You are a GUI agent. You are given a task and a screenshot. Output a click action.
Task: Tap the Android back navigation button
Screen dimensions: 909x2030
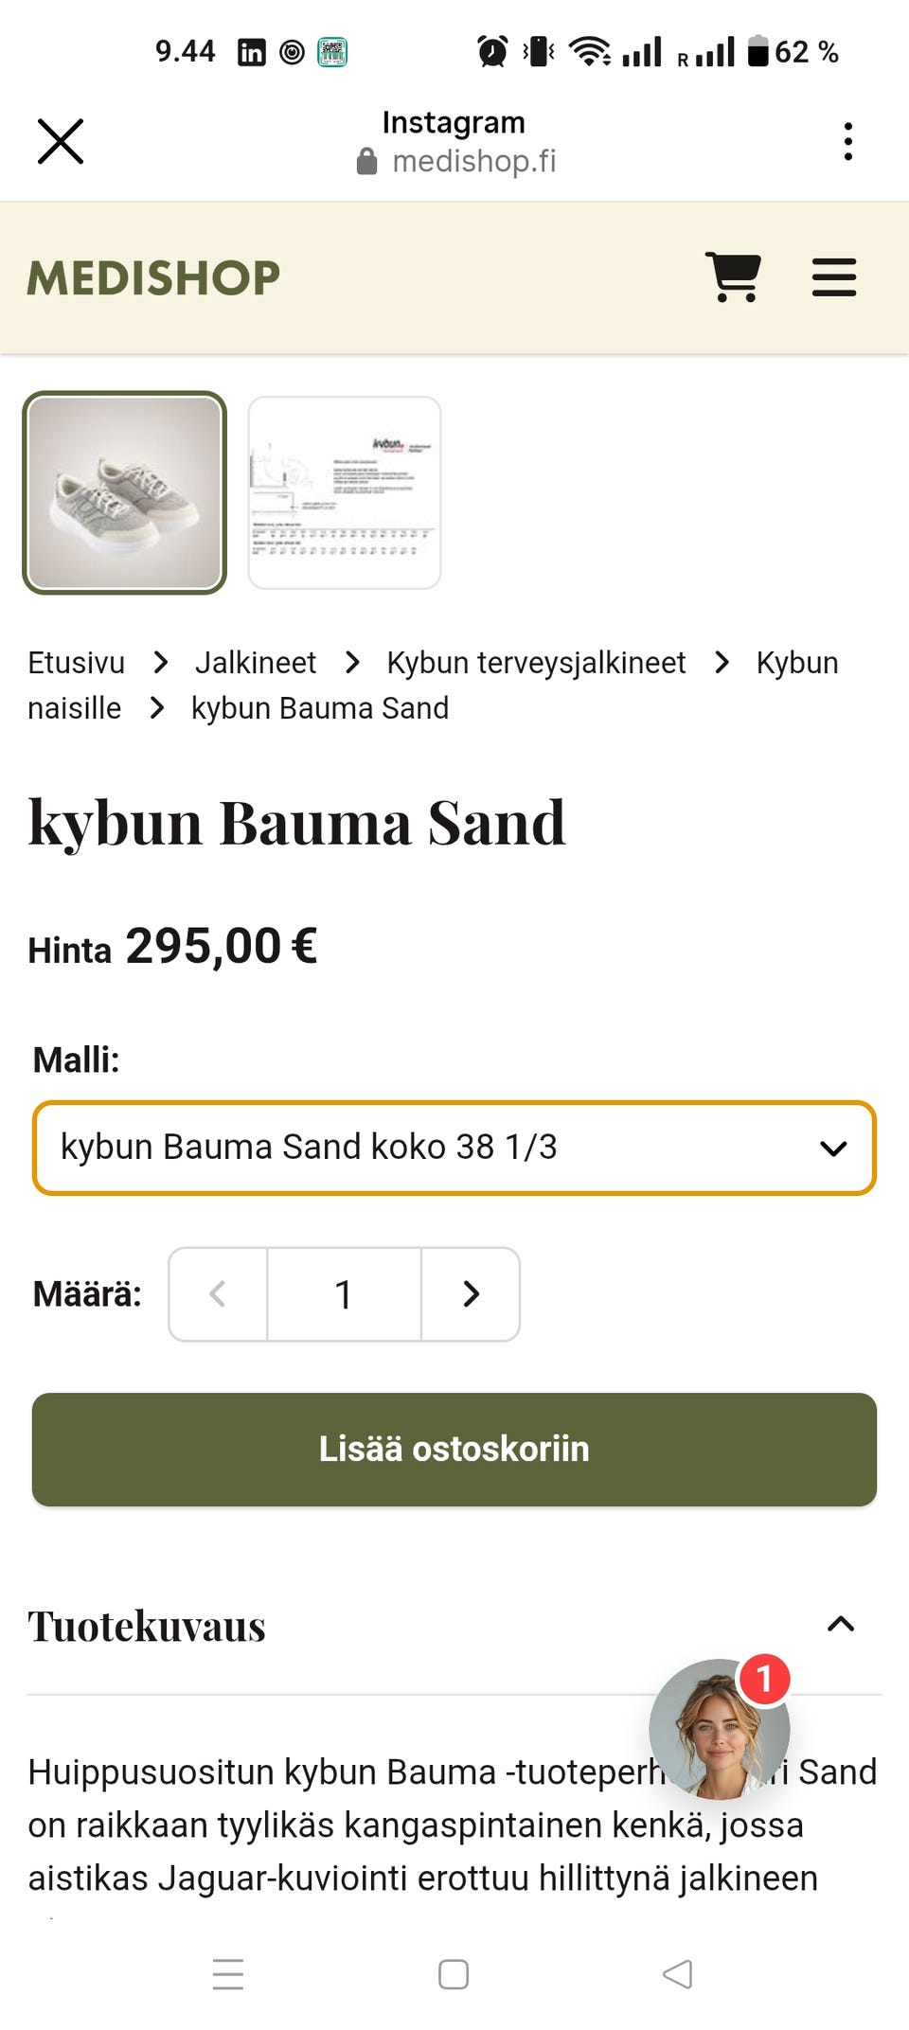point(677,1974)
